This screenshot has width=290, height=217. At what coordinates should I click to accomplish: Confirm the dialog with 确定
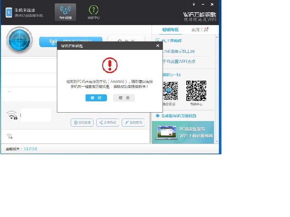tap(96, 98)
